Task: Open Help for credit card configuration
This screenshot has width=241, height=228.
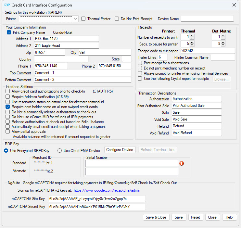Action: click(229, 217)
